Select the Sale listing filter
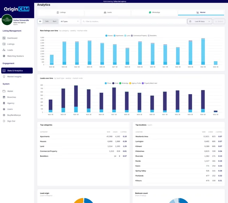 pos(47,21)
